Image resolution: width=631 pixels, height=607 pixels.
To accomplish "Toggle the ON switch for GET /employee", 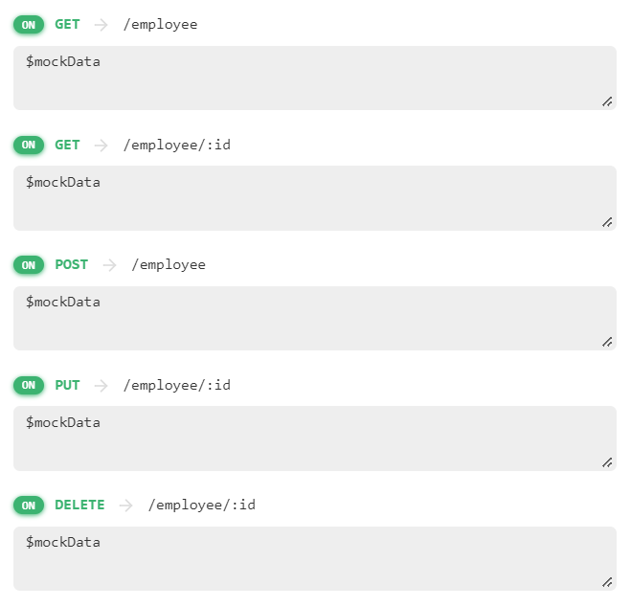I will pyautogui.click(x=29, y=24).
